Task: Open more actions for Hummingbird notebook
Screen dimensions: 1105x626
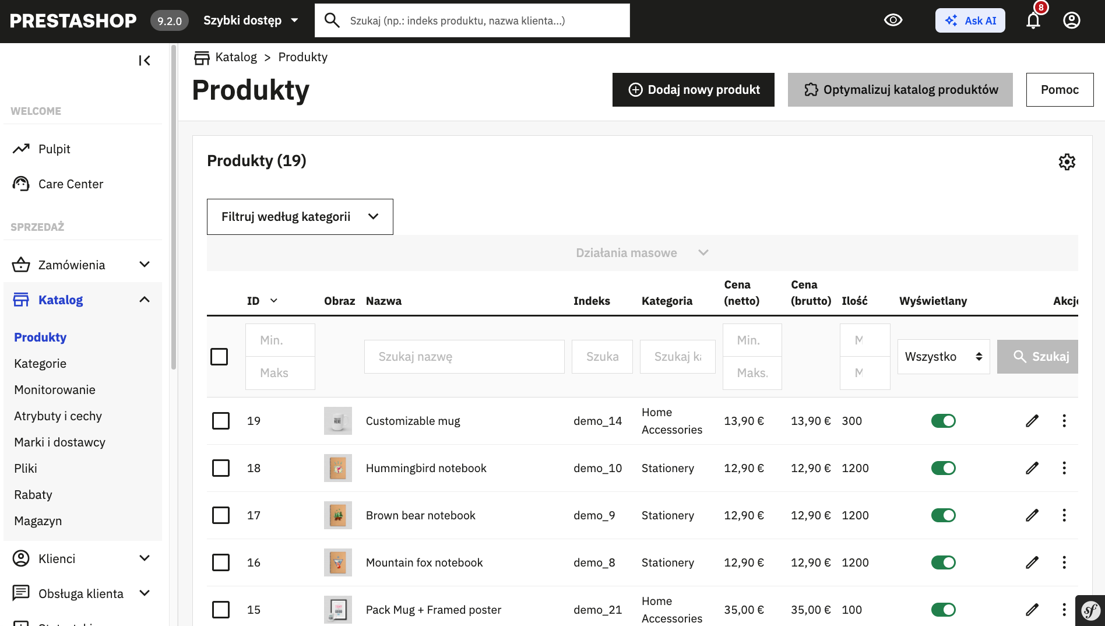Action: (1064, 468)
